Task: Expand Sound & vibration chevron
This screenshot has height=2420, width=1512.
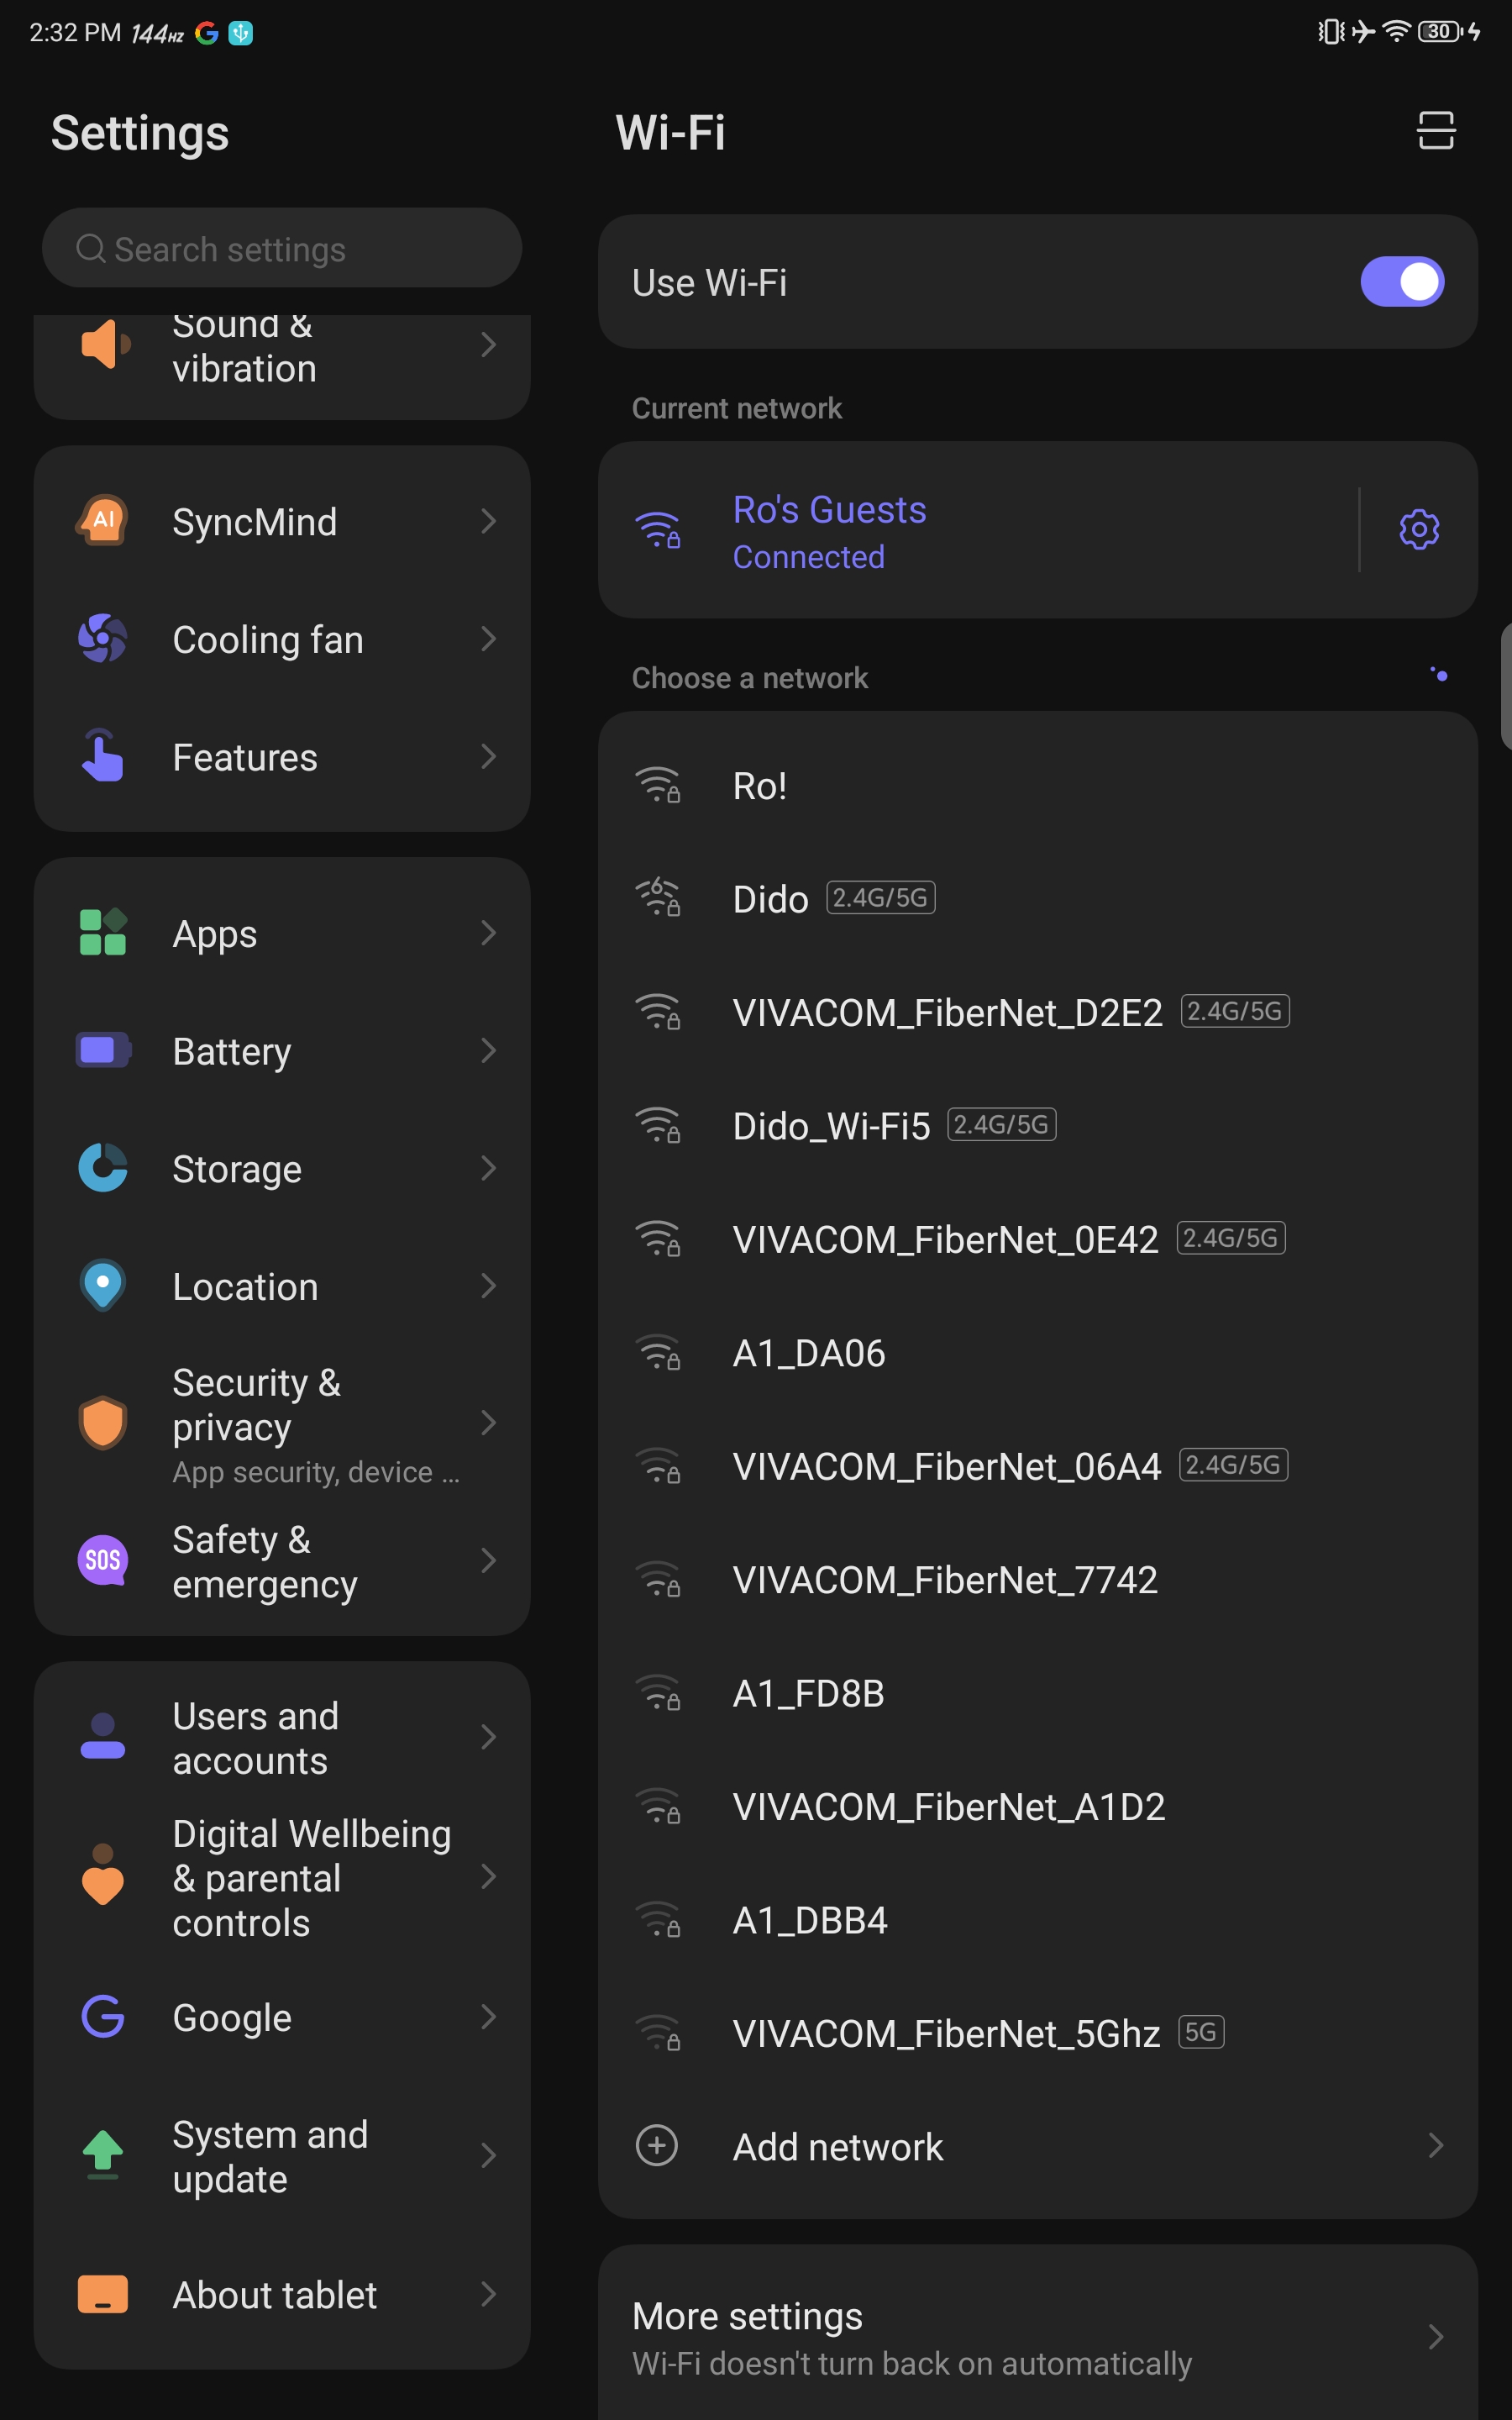Action: (488, 344)
